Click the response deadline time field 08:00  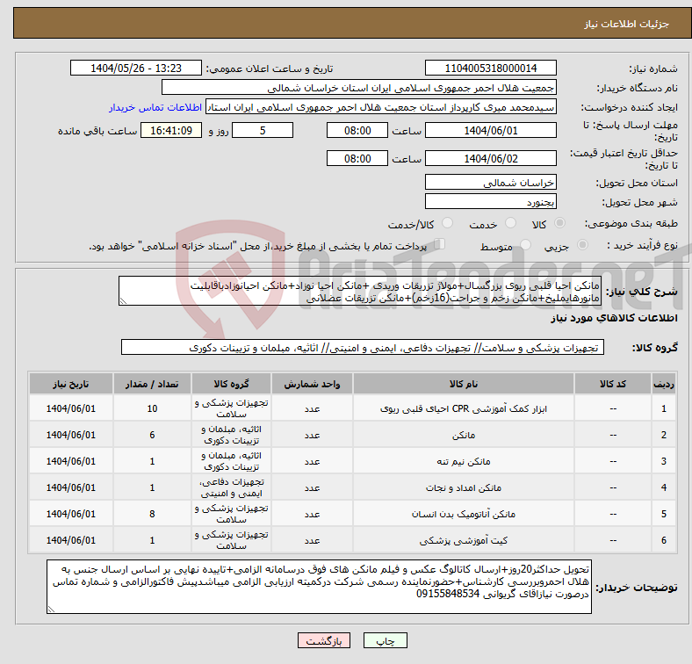pyautogui.click(x=357, y=130)
